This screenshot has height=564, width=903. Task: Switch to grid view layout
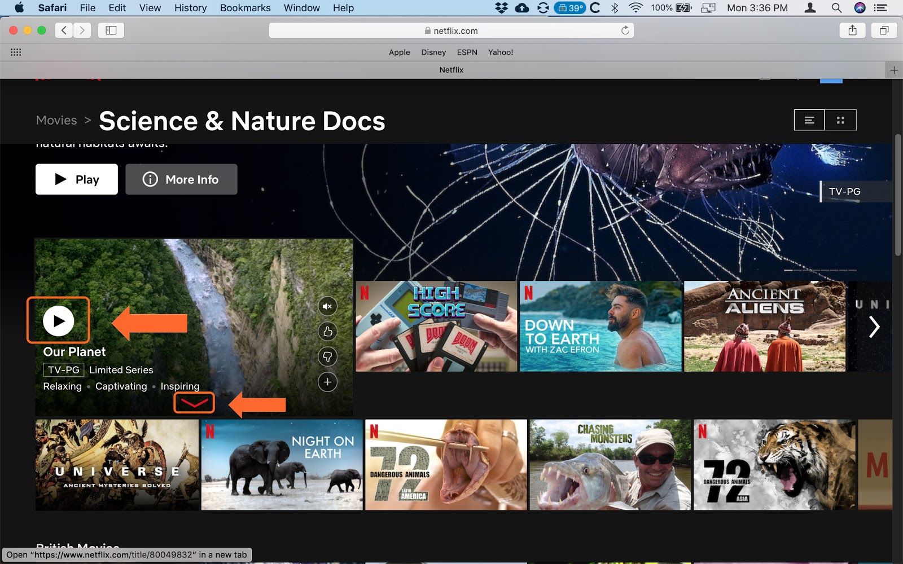[x=840, y=120]
